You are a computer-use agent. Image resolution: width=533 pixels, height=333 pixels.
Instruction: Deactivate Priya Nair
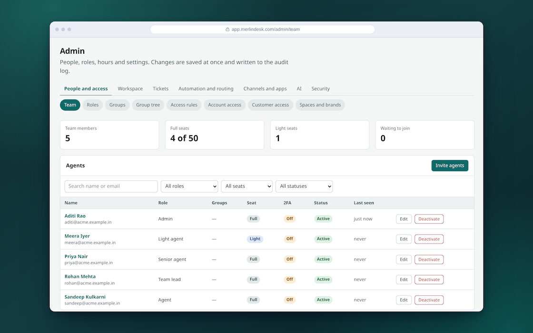(x=429, y=259)
